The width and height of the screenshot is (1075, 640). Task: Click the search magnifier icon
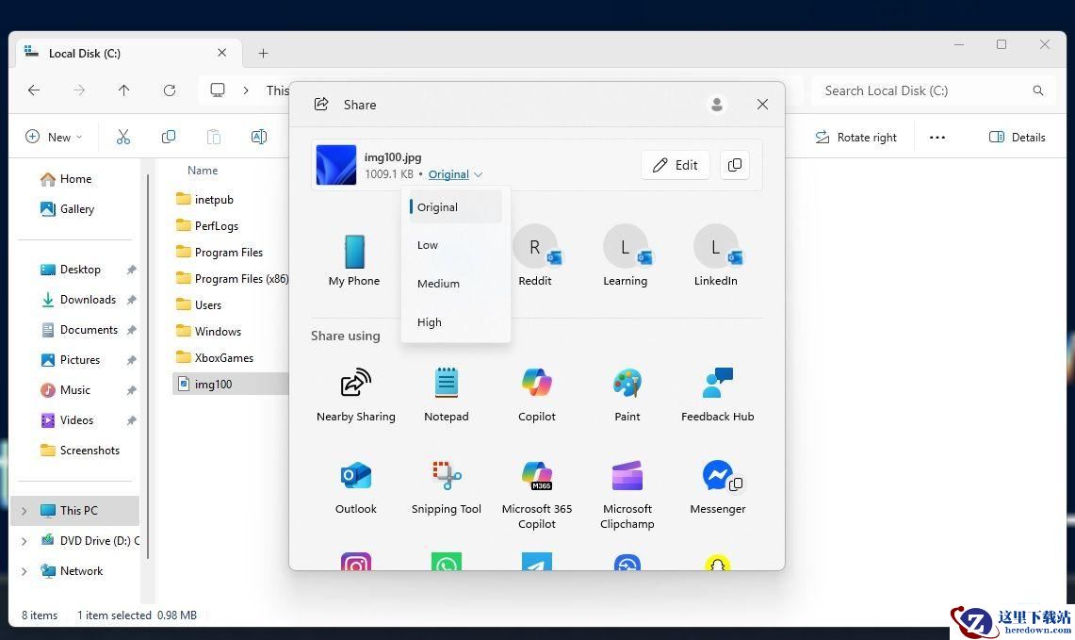point(1038,90)
